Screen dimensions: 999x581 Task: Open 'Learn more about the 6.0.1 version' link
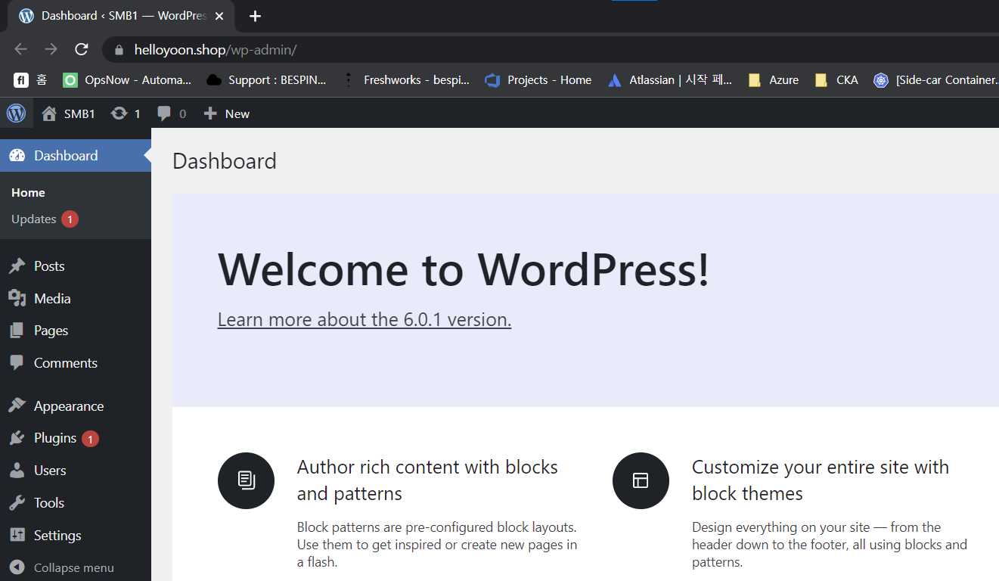(x=365, y=320)
